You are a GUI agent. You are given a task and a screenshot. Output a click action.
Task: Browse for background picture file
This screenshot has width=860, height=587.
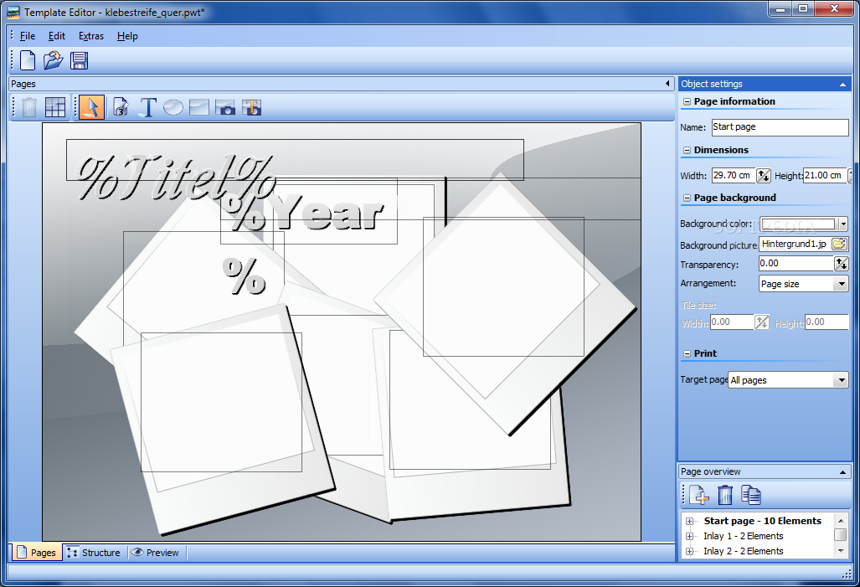pyautogui.click(x=839, y=245)
